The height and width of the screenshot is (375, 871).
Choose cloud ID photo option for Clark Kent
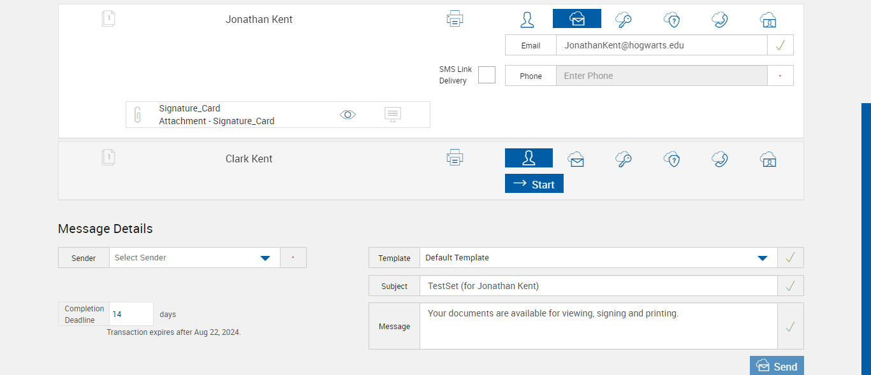coord(768,159)
